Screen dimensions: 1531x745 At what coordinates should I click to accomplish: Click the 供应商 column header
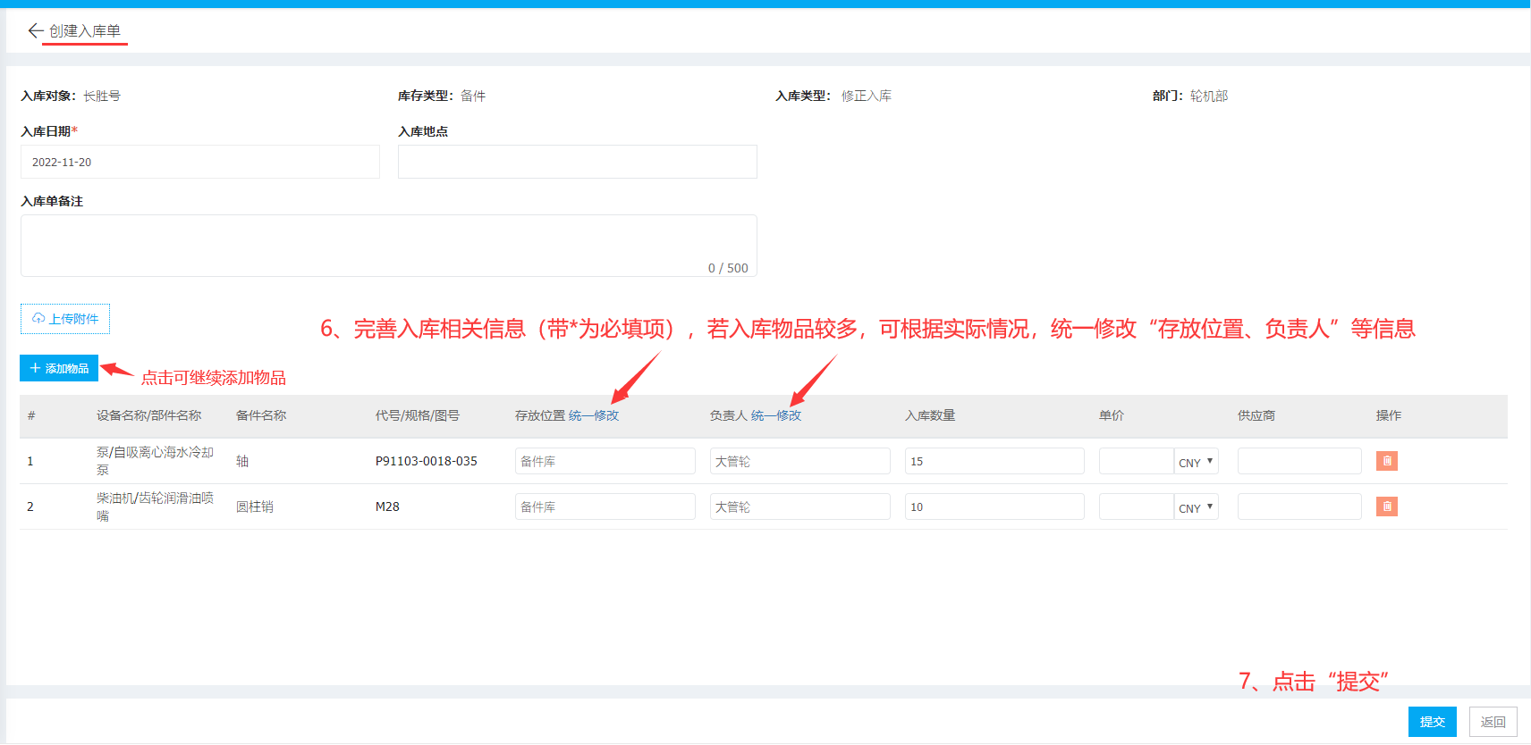point(1256,415)
